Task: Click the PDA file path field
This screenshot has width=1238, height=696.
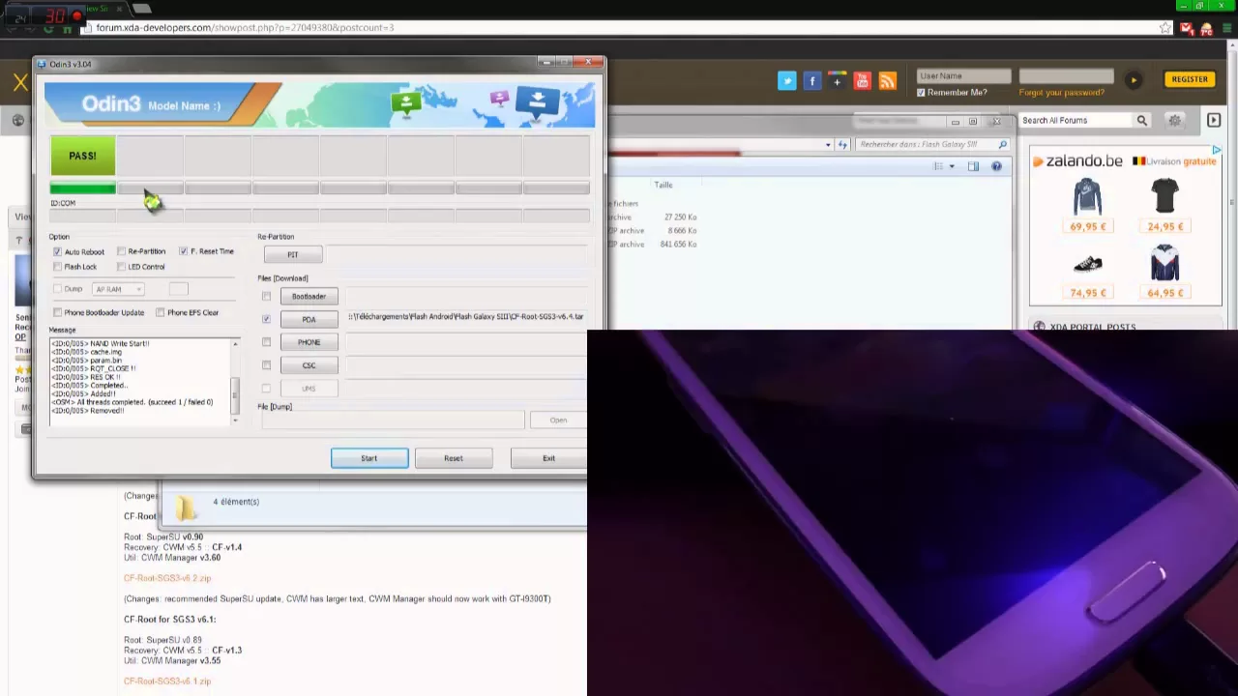Action: click(465, 317)
